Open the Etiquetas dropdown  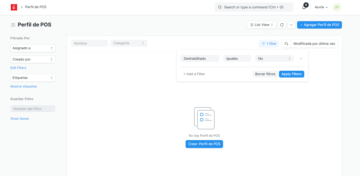click(33, 78)
